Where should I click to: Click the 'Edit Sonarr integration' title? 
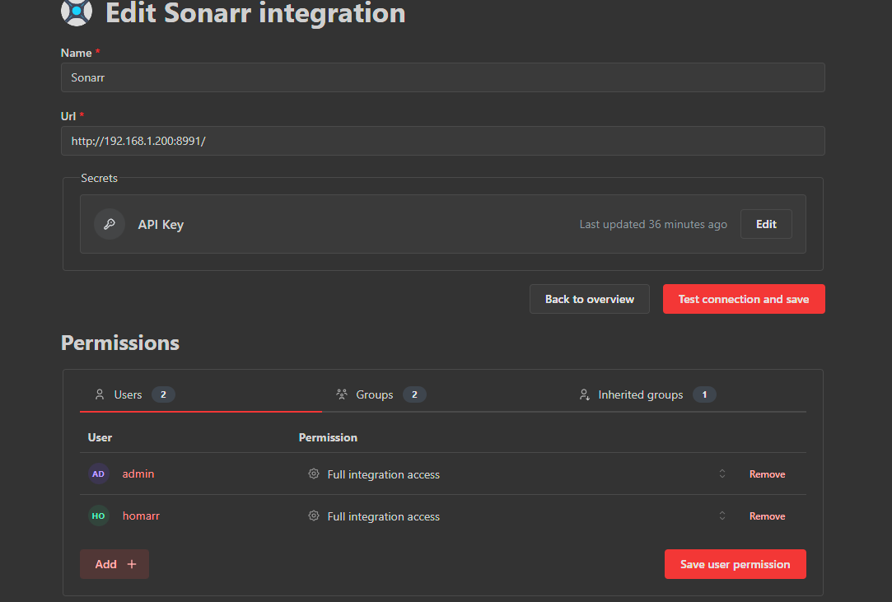click(255, 12)
